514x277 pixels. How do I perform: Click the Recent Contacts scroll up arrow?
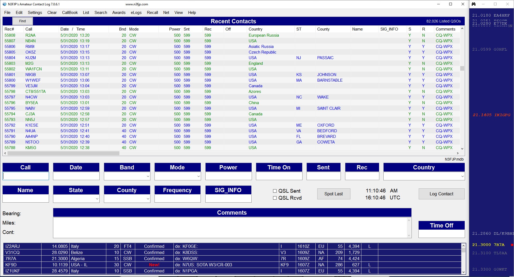click(462, 28)
